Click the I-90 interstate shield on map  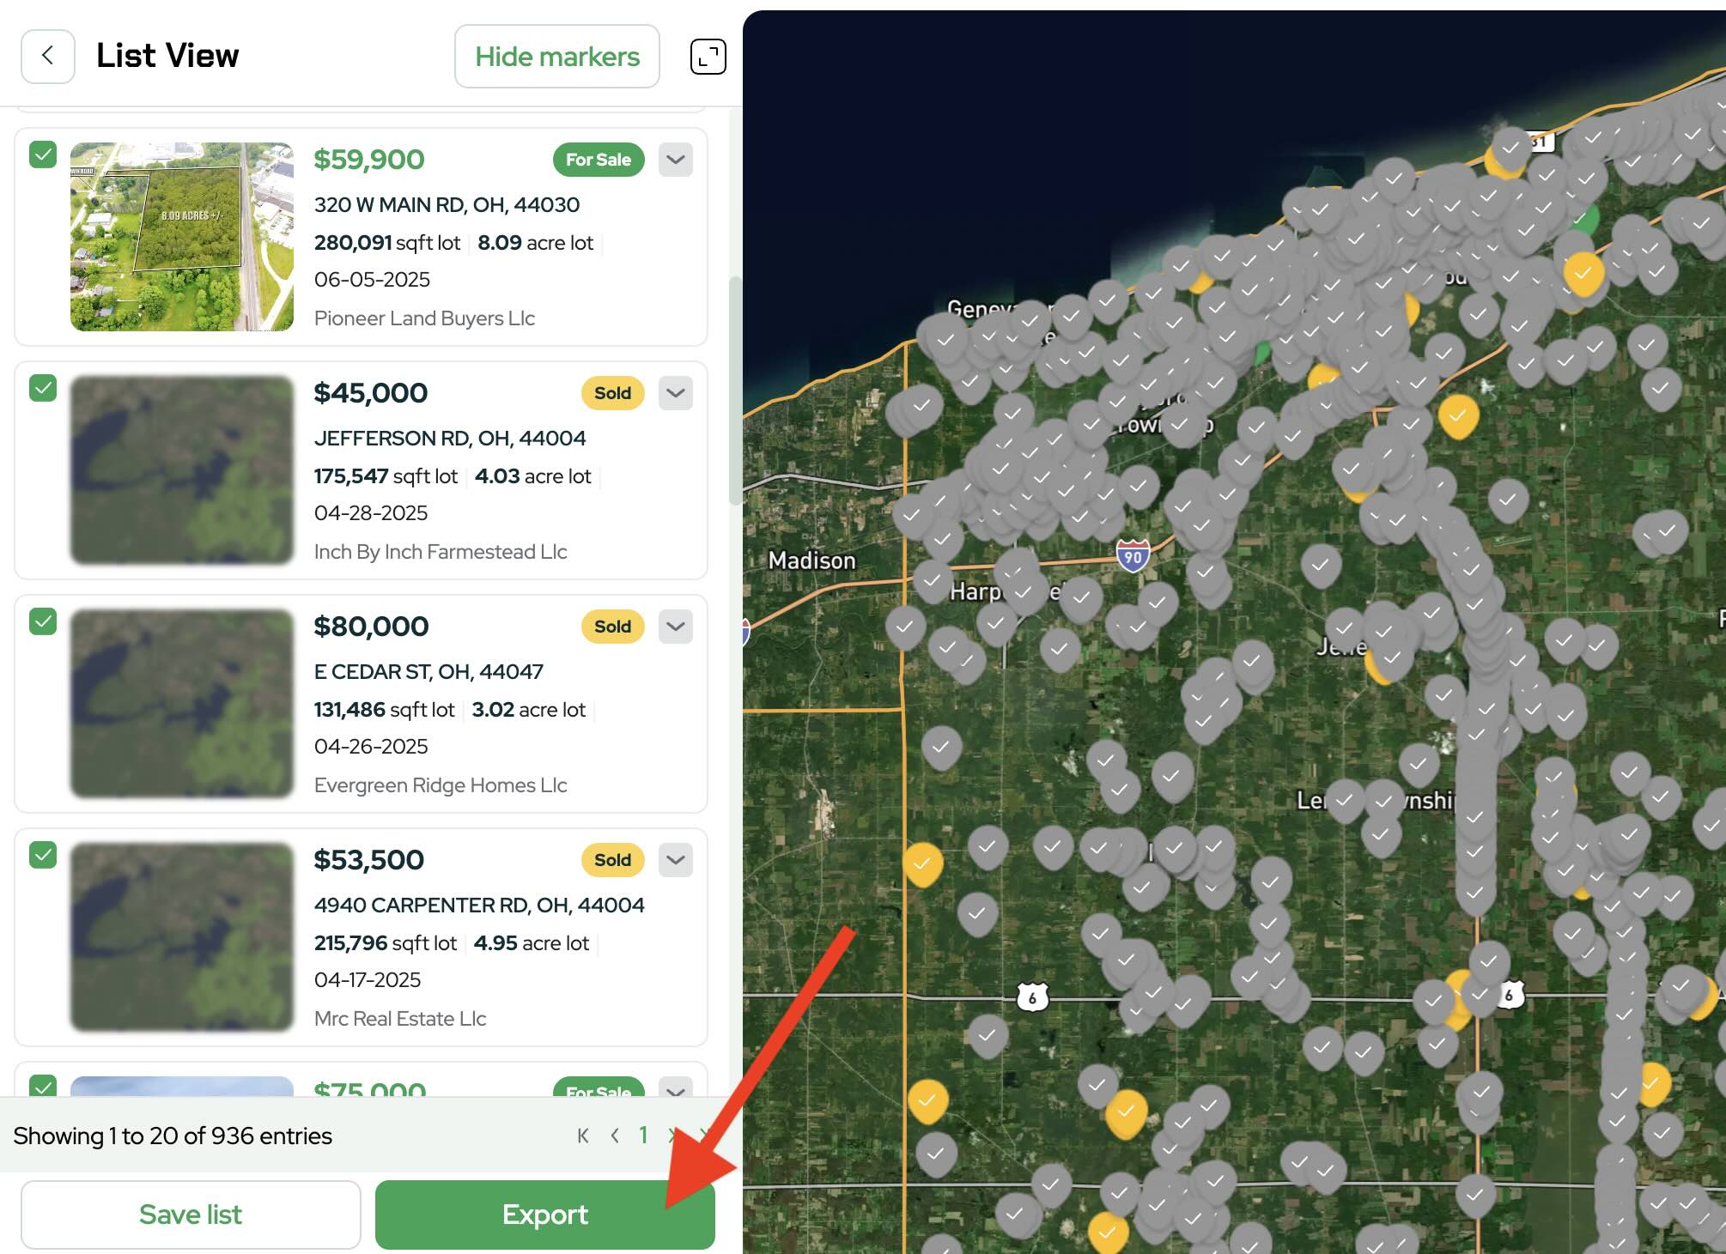point(1133,556)
